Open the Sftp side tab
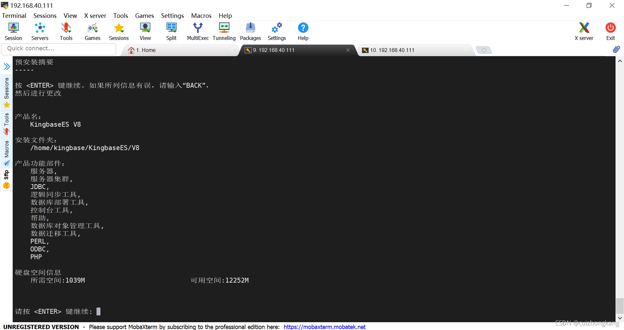 (x=6, y=179)
